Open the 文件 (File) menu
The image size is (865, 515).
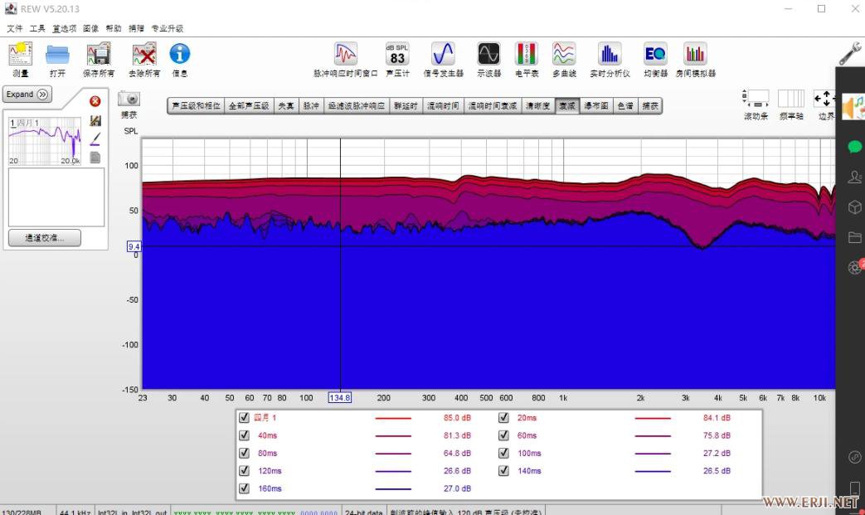[x=15, y=28]
